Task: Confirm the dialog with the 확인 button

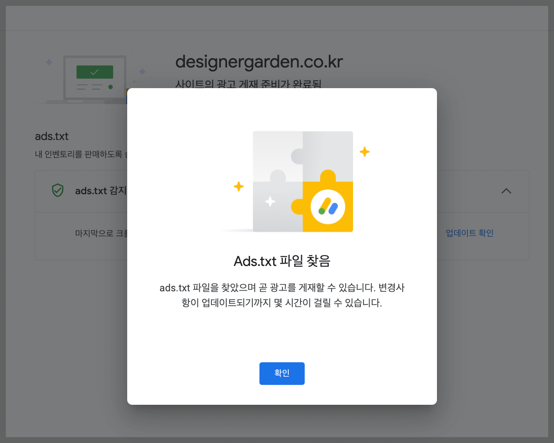Action: tap(282, 373)
